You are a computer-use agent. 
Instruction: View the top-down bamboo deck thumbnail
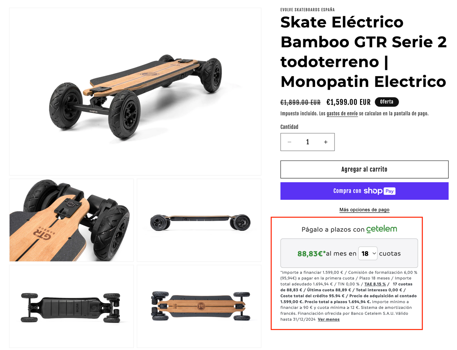199,306
